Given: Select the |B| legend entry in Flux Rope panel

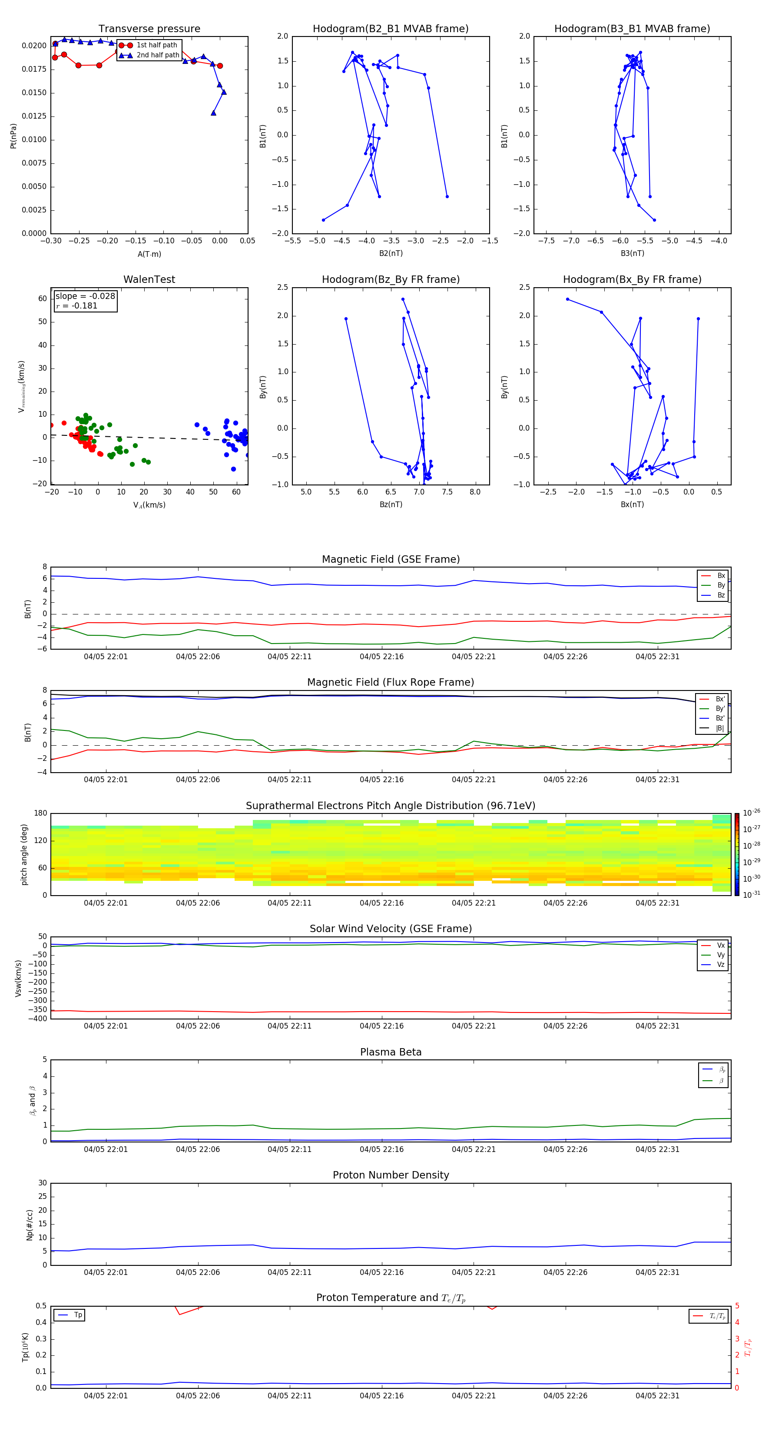Looking at the screenshot, I should [712, 729].
